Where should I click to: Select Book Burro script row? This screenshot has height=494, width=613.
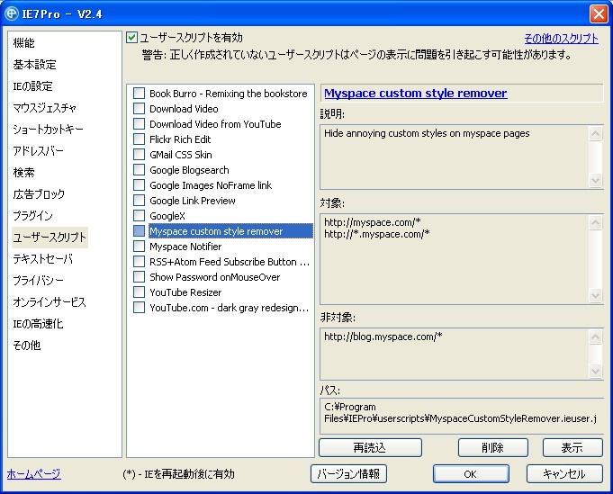(x=229, y=94)
